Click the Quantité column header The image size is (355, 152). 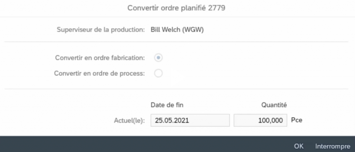274,104
